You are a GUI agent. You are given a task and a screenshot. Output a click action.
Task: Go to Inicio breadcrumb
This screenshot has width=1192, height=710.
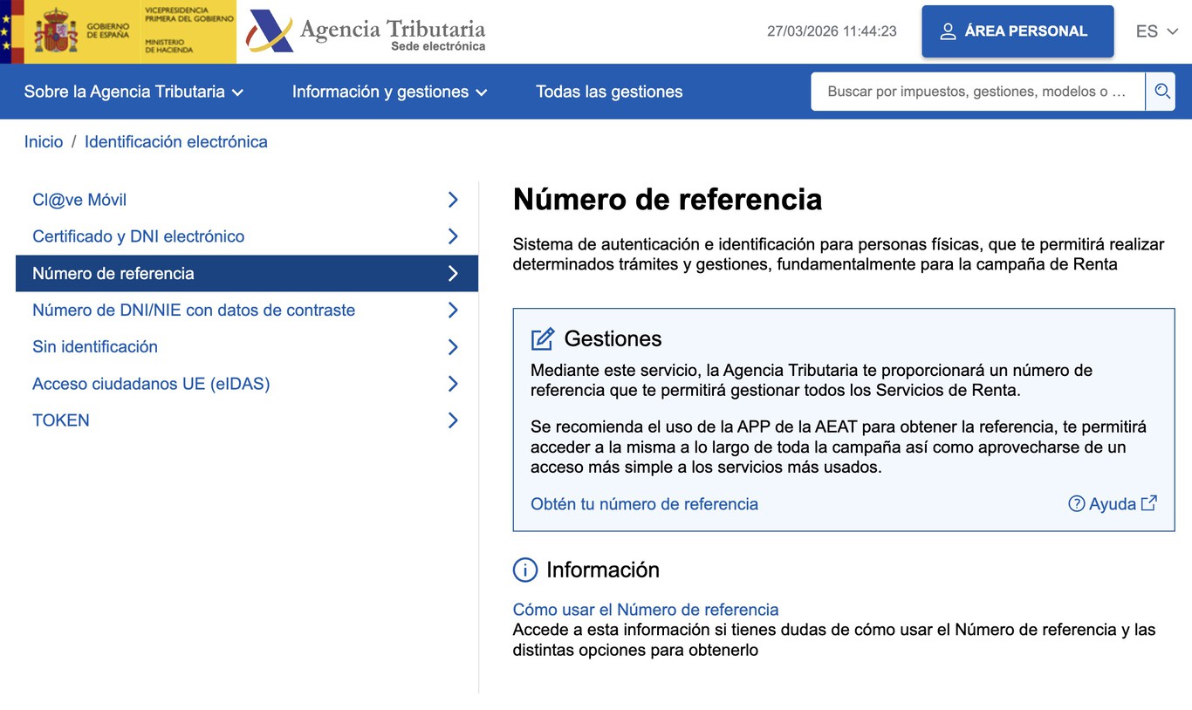pyautogui.click(x=44, y=142)
